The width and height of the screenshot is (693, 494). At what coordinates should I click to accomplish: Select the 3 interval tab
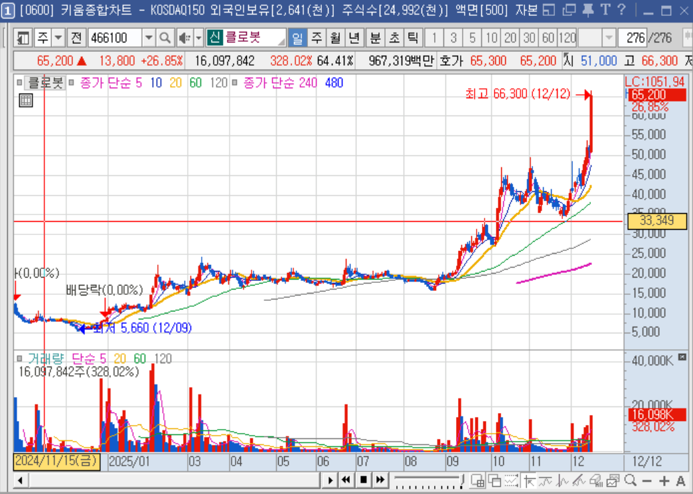[x=453, y=39]
